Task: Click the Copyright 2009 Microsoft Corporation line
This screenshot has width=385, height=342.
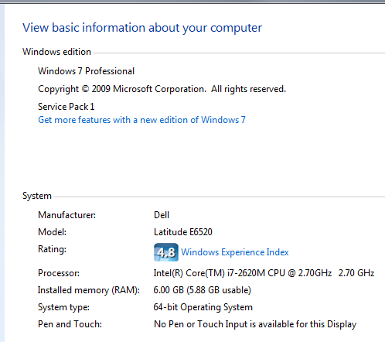Action: [x=162, y=89]
